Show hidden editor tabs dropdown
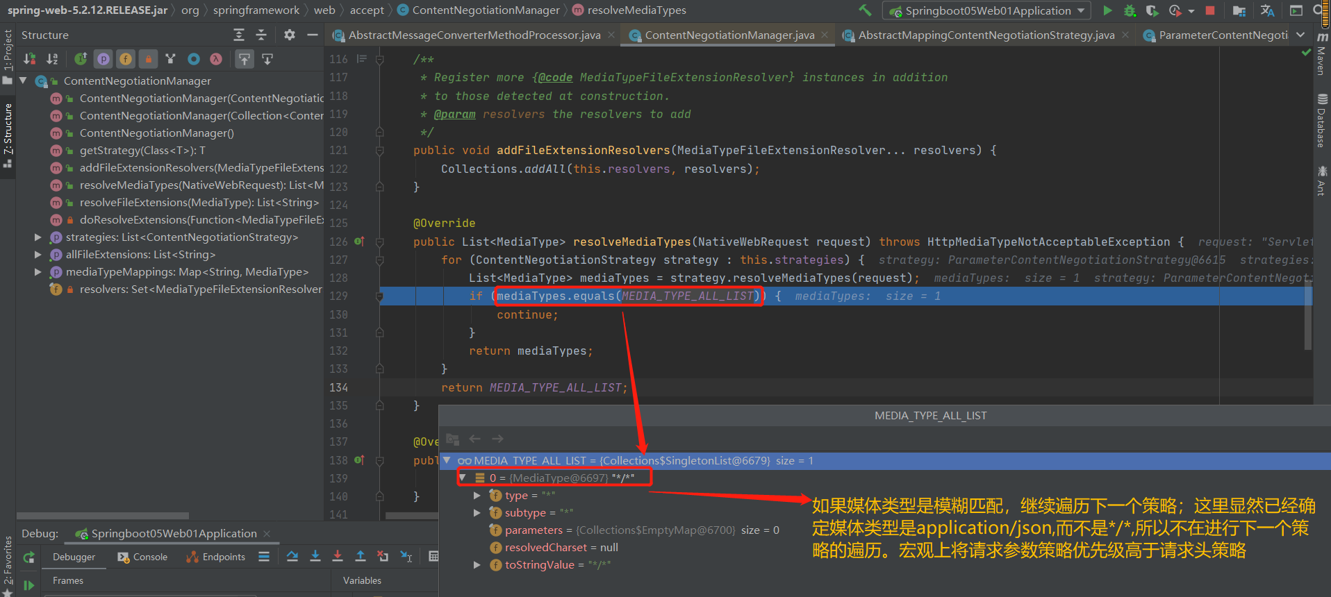1331x597 pixels. (x=1300, y=35)
